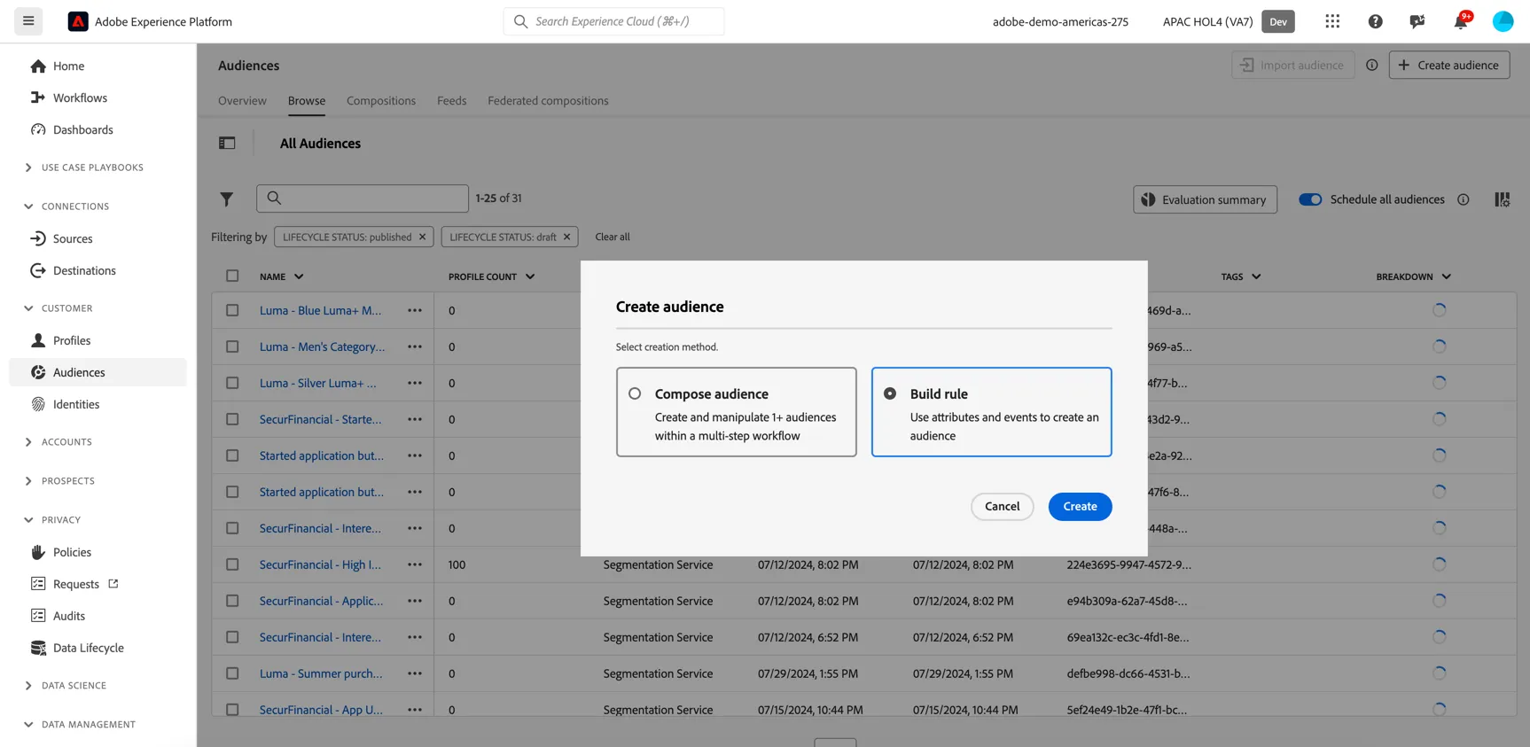1530x747 pixels.
Task: Open Destinations in the sidebar
Action: pos(84,270)
